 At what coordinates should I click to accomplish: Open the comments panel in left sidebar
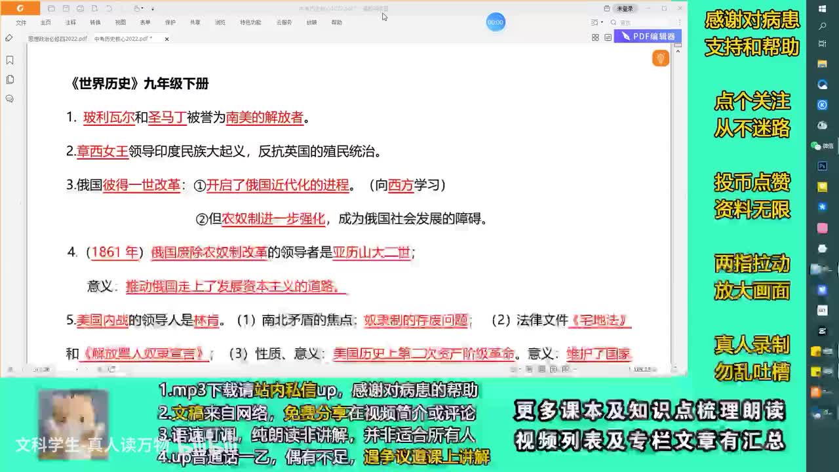point(10,99)
